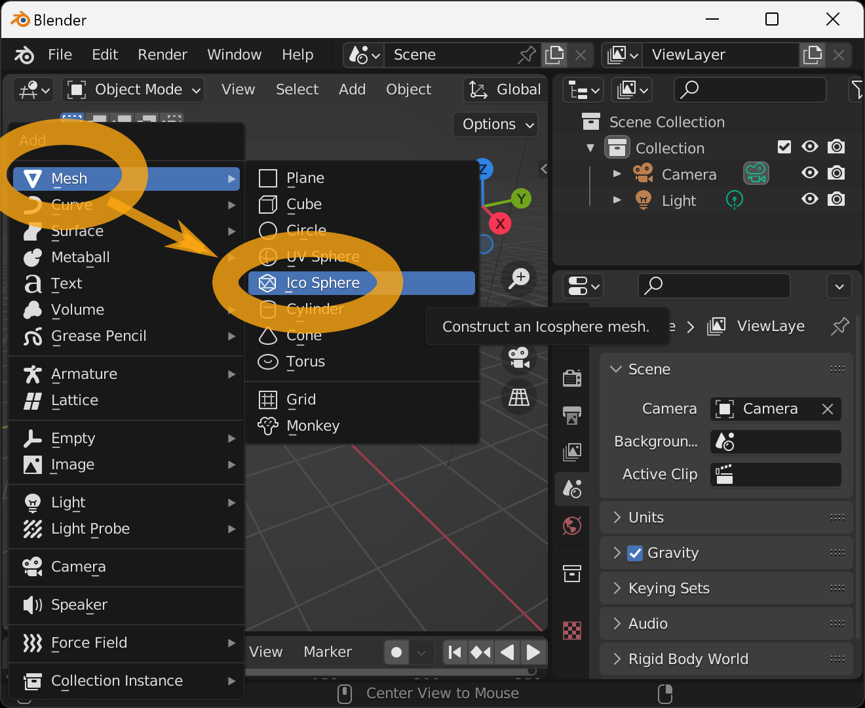Open the Grease Pencil submenu
865x708 pixels.
click(126, 336)
